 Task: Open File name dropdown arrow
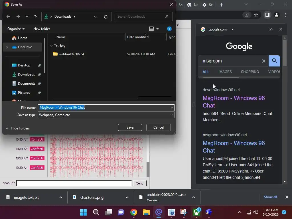pos(172,108)
